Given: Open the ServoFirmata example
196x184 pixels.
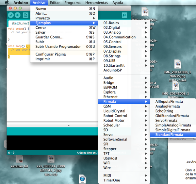Looking at the screenshot, I should (x=173, y=121).
